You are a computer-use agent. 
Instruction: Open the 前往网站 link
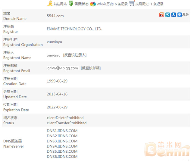coord(60,4)
